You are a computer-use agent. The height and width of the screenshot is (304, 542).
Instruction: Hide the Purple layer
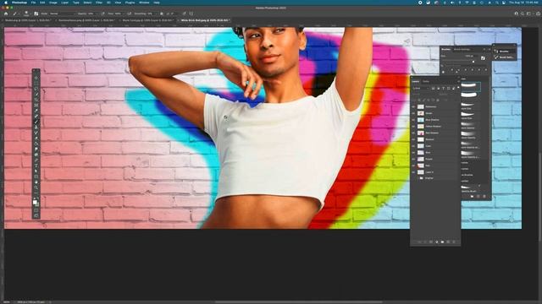(413, 160)
